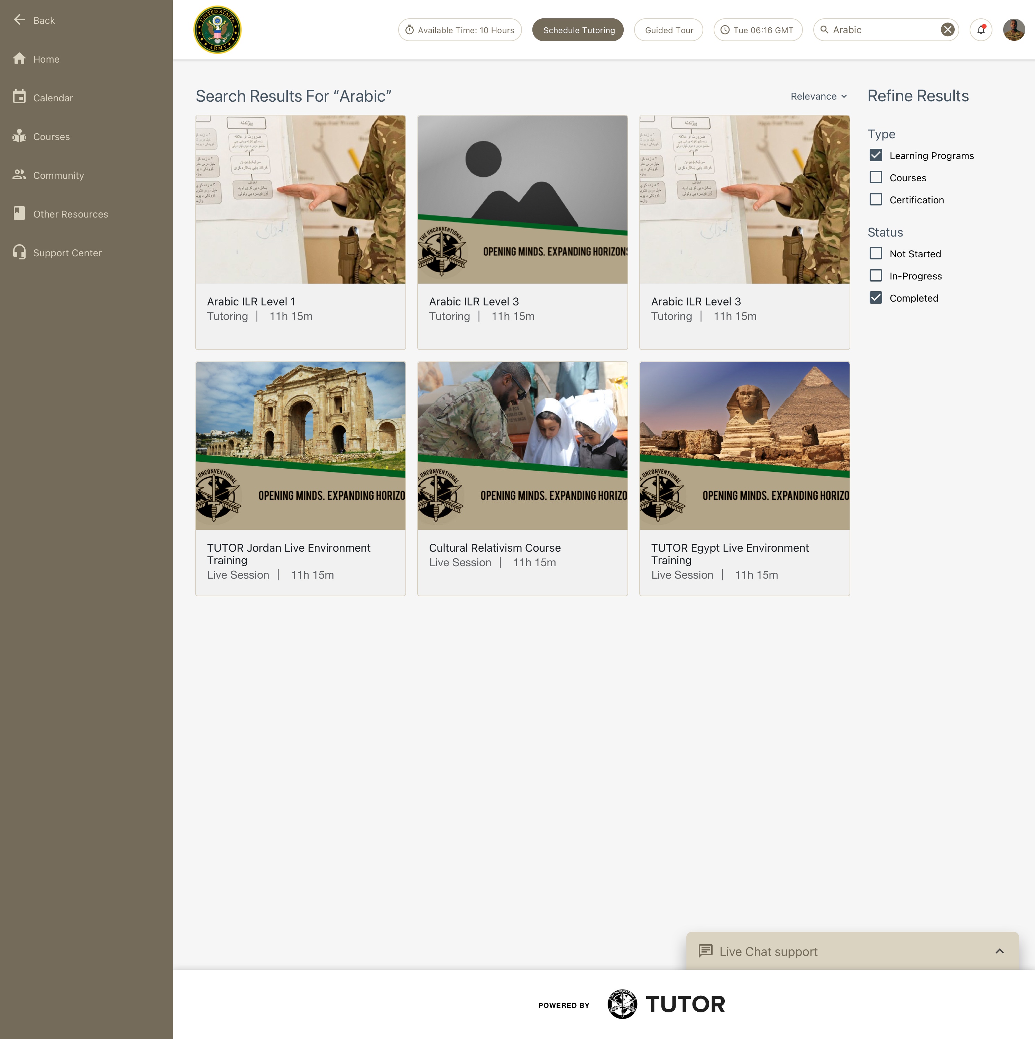Open Cultural Relativism Course card

click(522, 479)
